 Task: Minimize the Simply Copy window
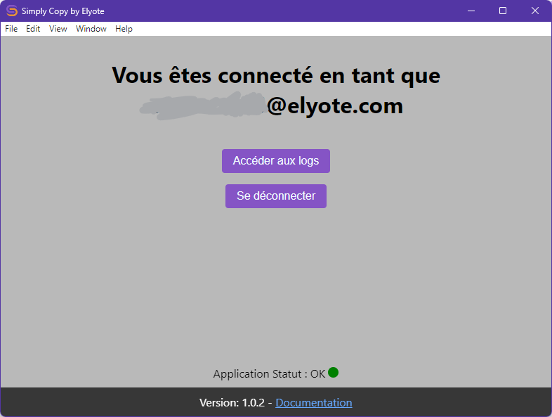471,11
